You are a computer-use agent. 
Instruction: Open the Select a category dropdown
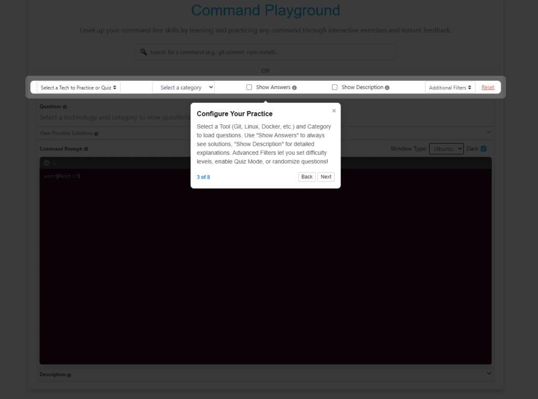click(x=183, y=88)
